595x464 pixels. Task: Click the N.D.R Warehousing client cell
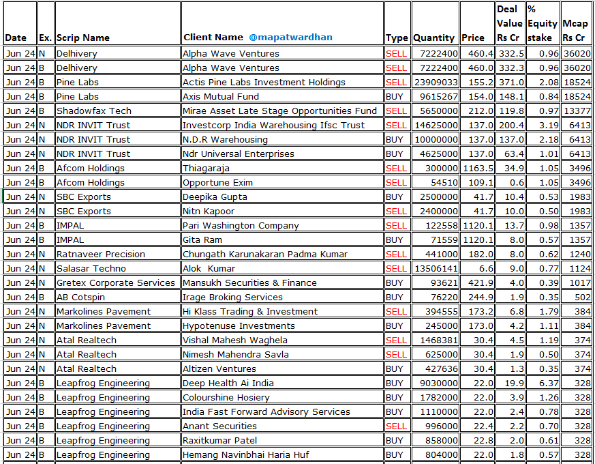(x=282, y=139)
